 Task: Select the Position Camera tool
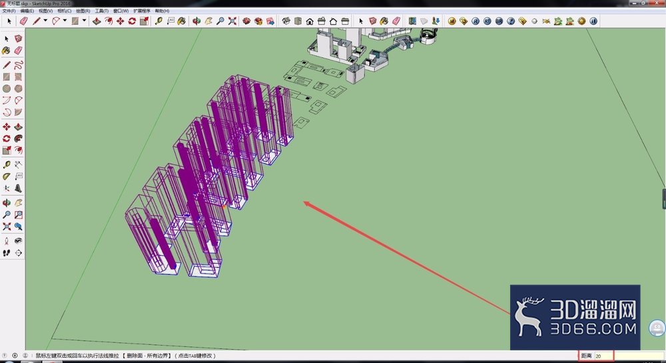pos(7,241)
